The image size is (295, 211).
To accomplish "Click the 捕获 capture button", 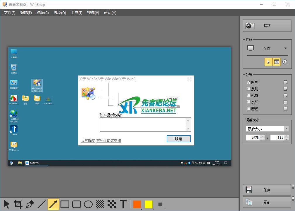I will (x=267, y=26).
